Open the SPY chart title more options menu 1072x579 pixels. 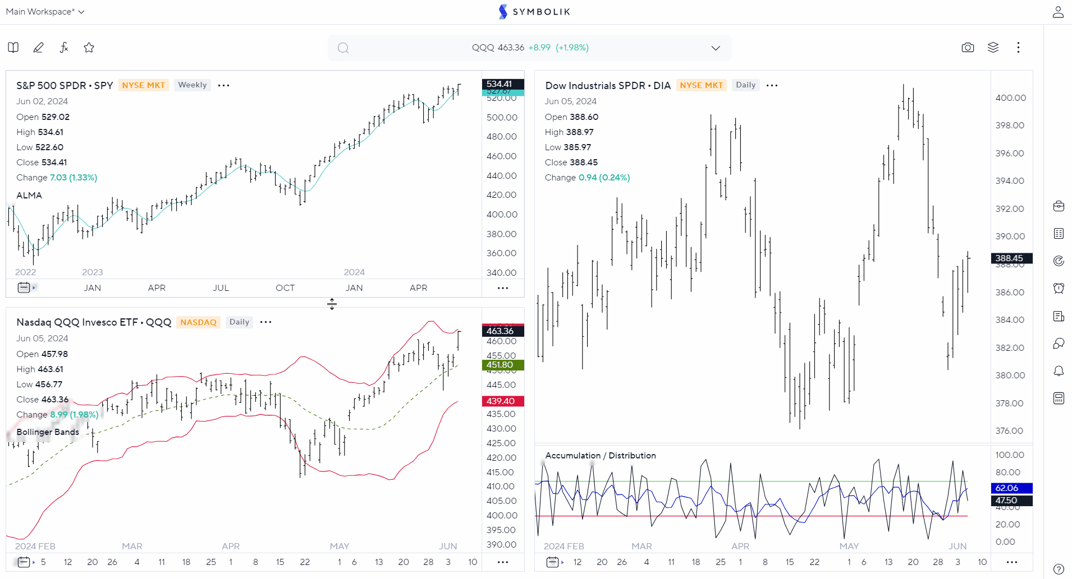pyautogui.click(x=223, y=86)
